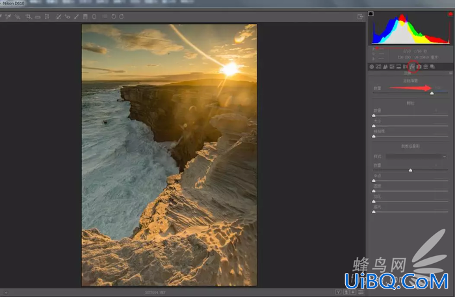Toggle current panel settings preview icon
Image resolution: width=455 pixels, height=297 pixels.
tap(361, 292)
